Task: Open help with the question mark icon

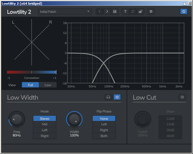Action: [x=125, y=12]
